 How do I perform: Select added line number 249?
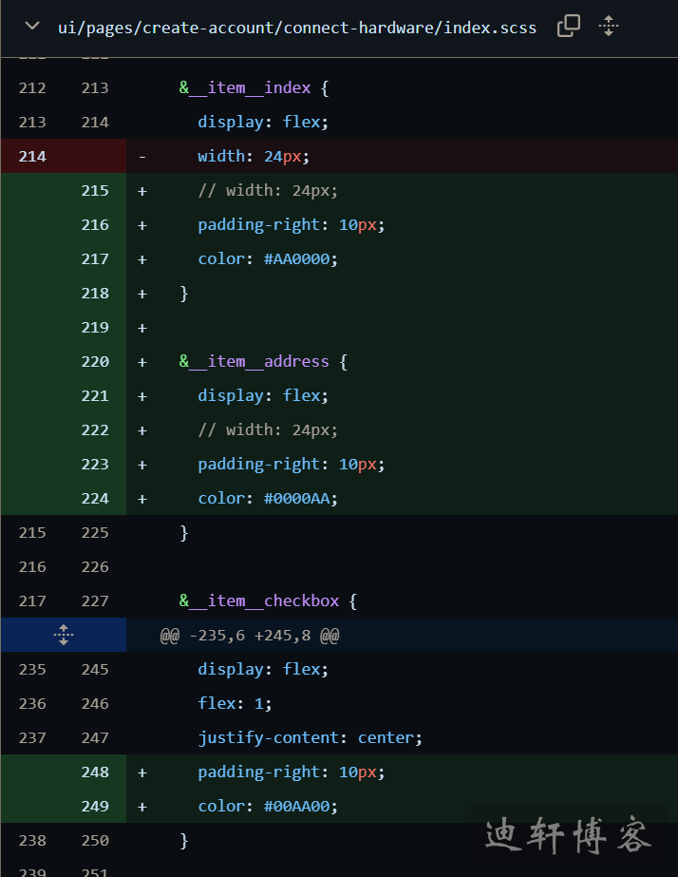(95, 806)
